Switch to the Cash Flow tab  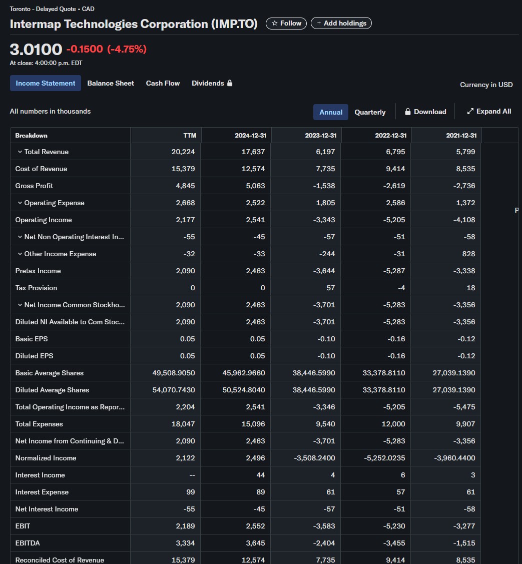click(x=163, y=83)
